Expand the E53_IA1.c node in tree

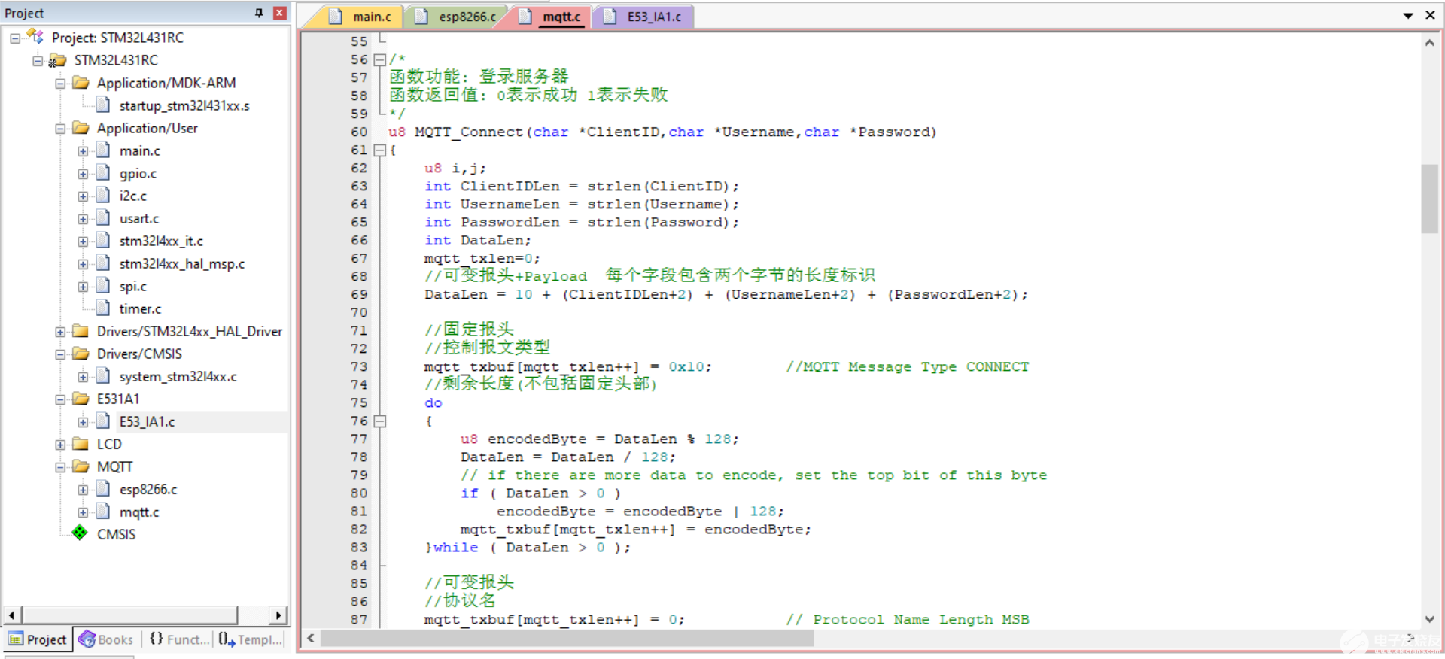[x=83, y=422]
